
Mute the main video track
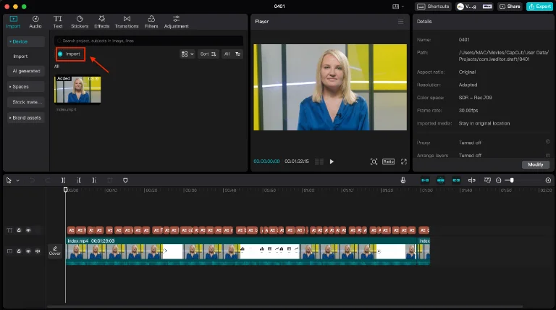38,251
